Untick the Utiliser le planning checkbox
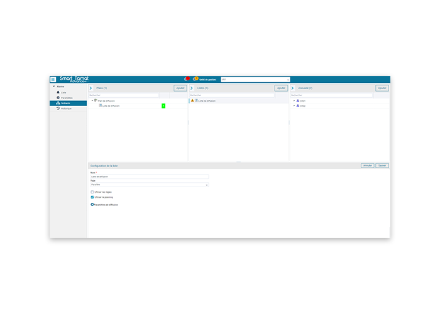This screenshot has height=314, width=440. [92, 197]
